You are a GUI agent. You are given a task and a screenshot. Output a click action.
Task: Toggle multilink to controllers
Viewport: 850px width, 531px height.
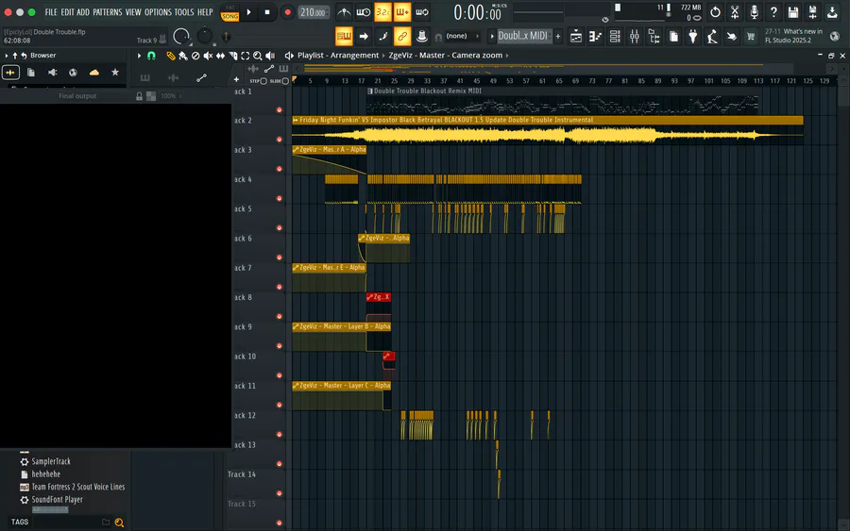coord(422,36)
